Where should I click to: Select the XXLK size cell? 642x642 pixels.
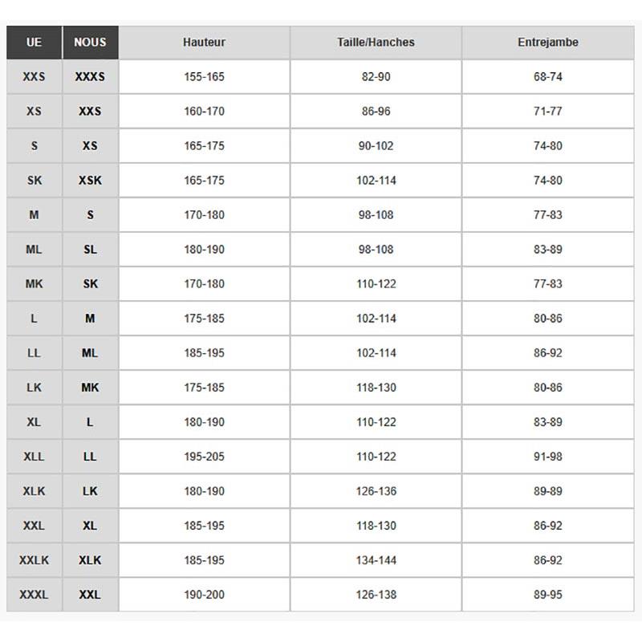coord(34,560)
